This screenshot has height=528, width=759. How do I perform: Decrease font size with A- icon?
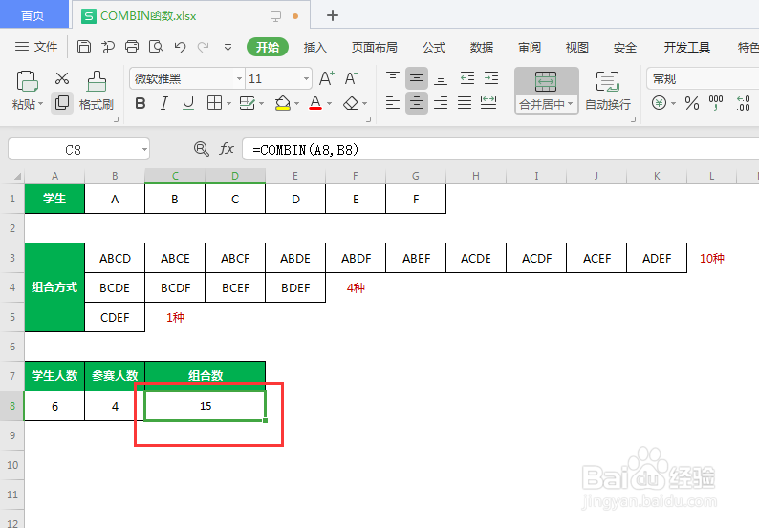click(352, 78)
